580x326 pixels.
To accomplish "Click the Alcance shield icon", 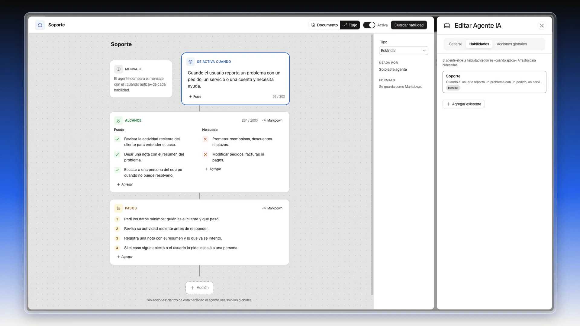I will click(x=118, y=120).
